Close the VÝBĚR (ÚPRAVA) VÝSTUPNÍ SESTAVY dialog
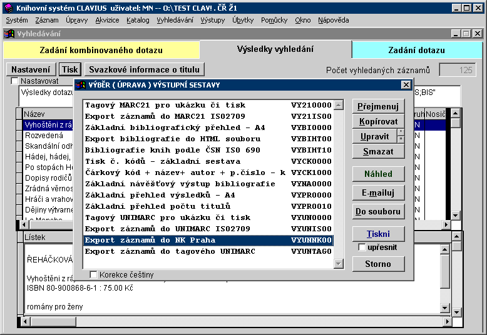 [406, 84]
